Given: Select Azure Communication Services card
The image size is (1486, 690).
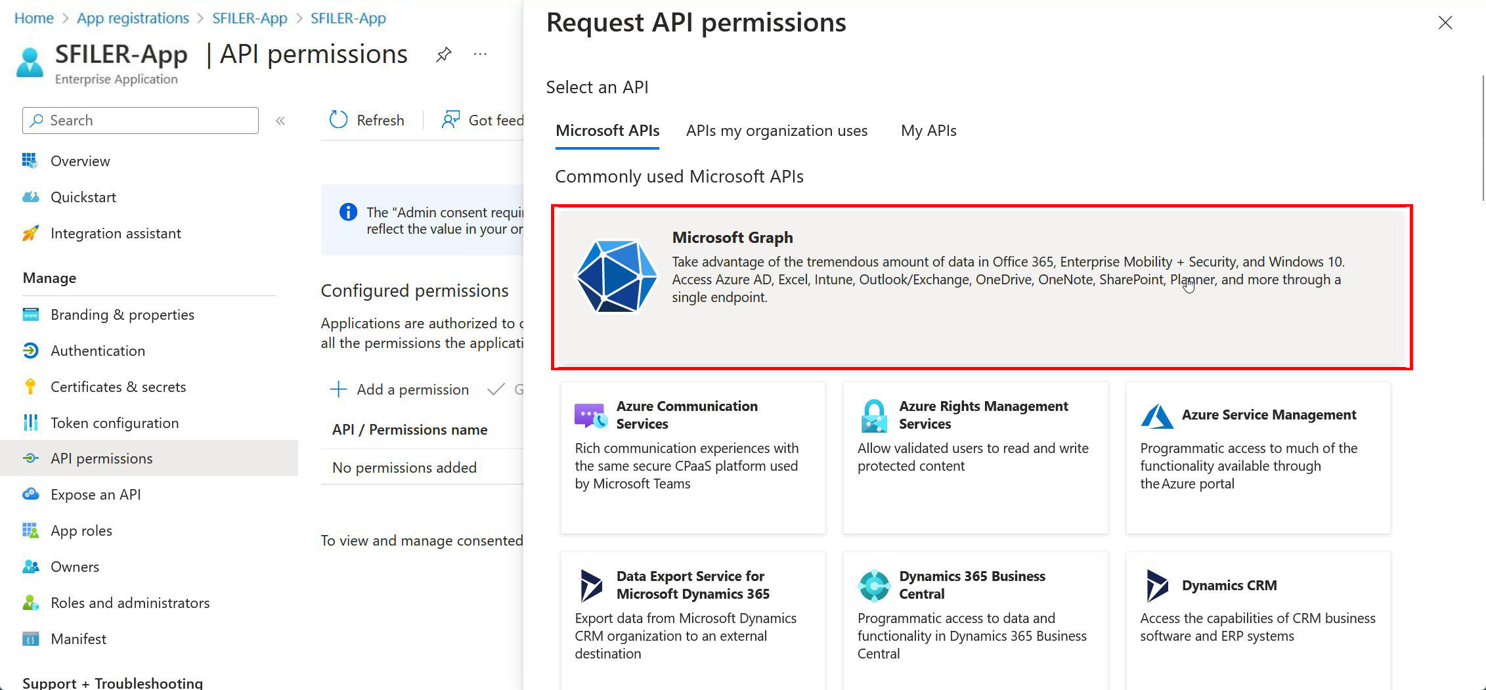Looking at the screenshot, I should click(x=693, y=458).
